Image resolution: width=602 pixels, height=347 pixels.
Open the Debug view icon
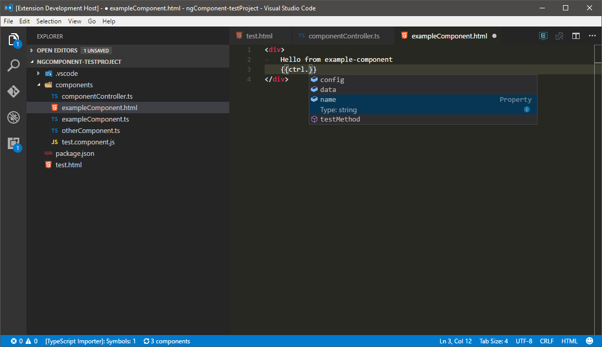tap(14, 117)
